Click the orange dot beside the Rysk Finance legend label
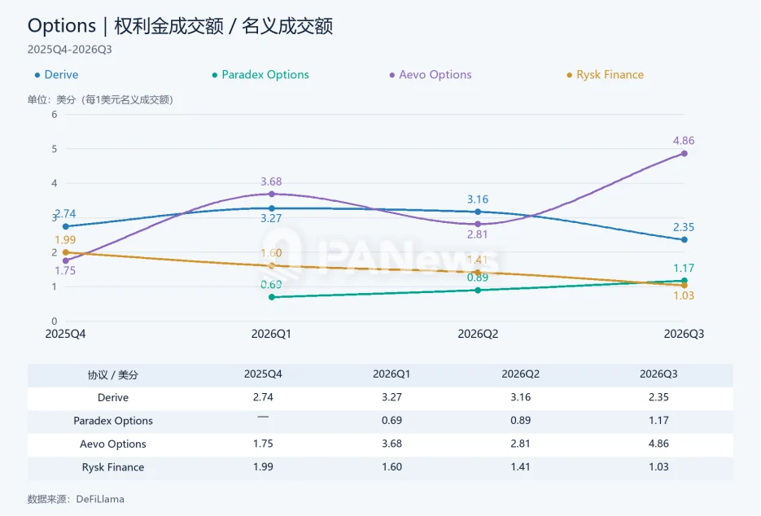The height and width of the screenshot is (516, 761). pos(569,75)
